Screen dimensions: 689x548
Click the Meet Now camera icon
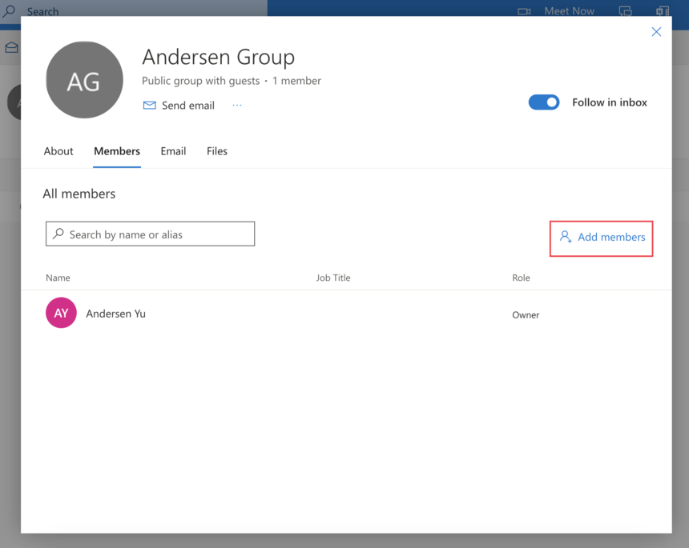(524, 11)
